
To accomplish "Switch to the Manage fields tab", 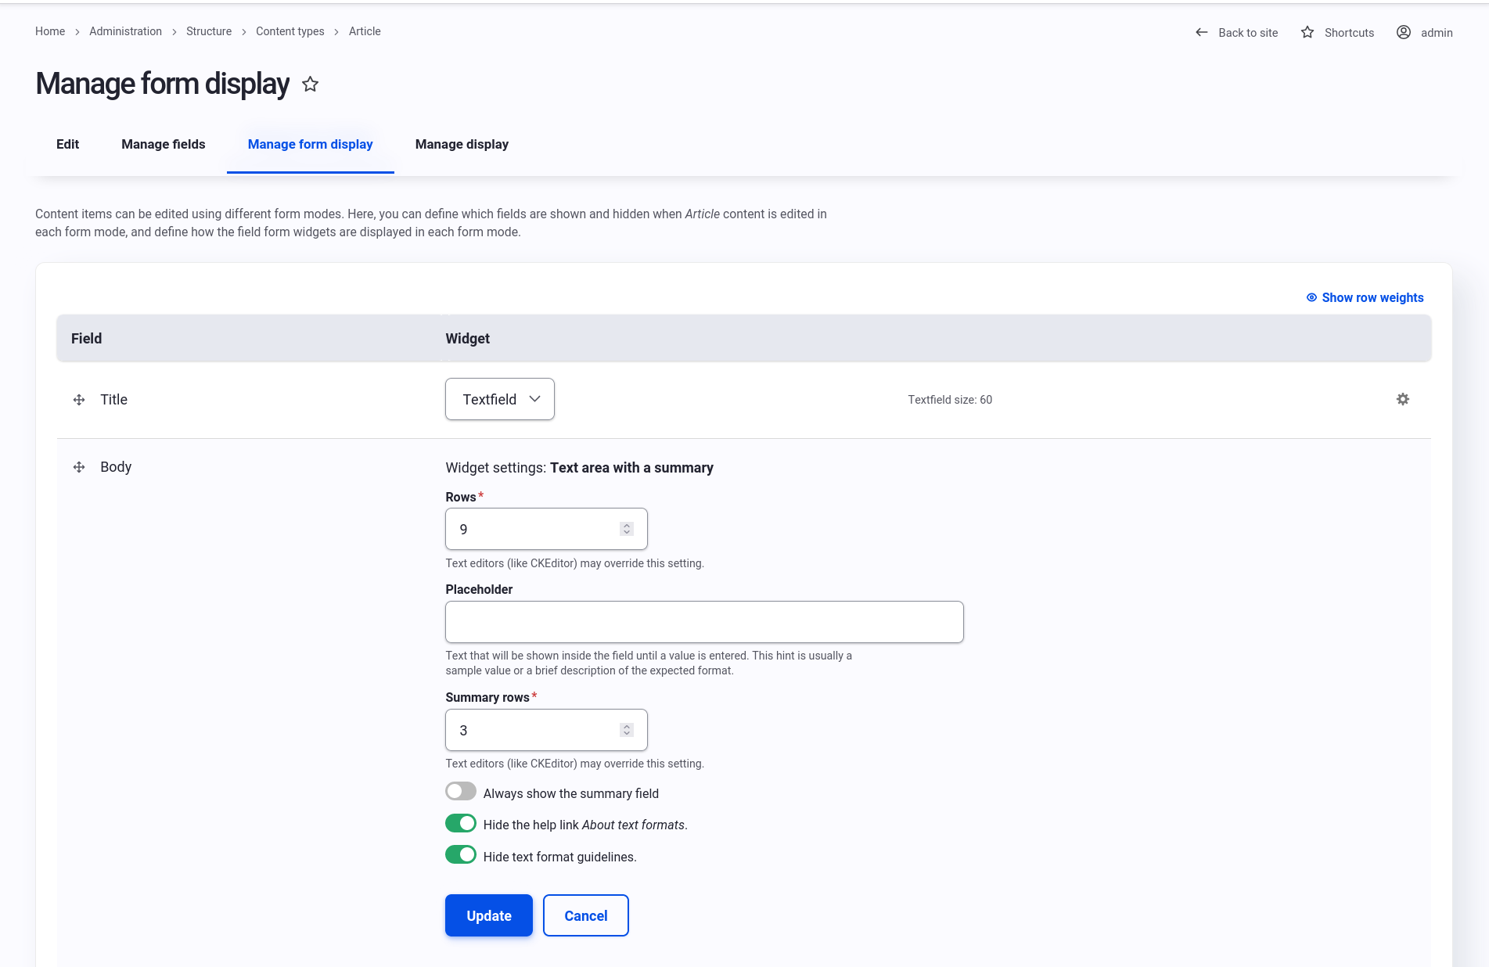I will pos(163,144).
